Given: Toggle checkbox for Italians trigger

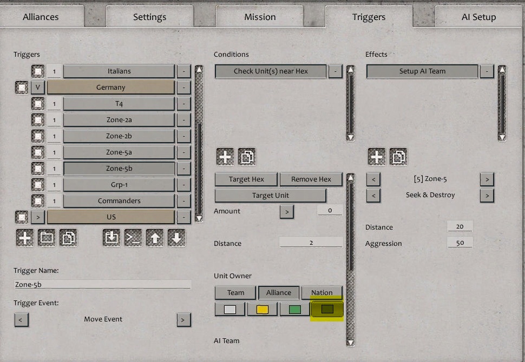Looking at the screenshot, I should click(x=38, y=71).
